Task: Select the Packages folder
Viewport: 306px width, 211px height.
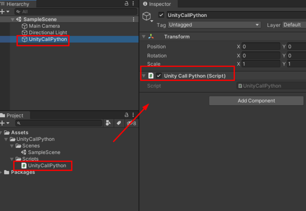Action: (23, 172)
